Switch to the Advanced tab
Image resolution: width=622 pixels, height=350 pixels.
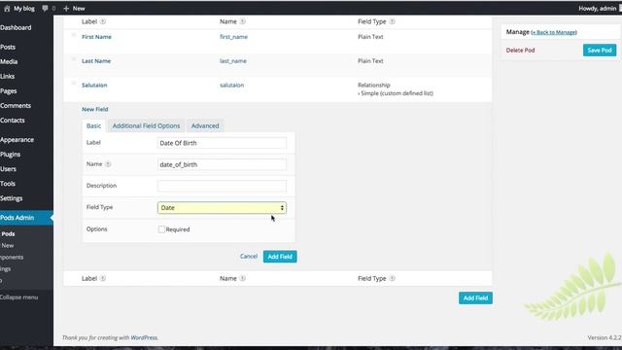pos(205,125)
